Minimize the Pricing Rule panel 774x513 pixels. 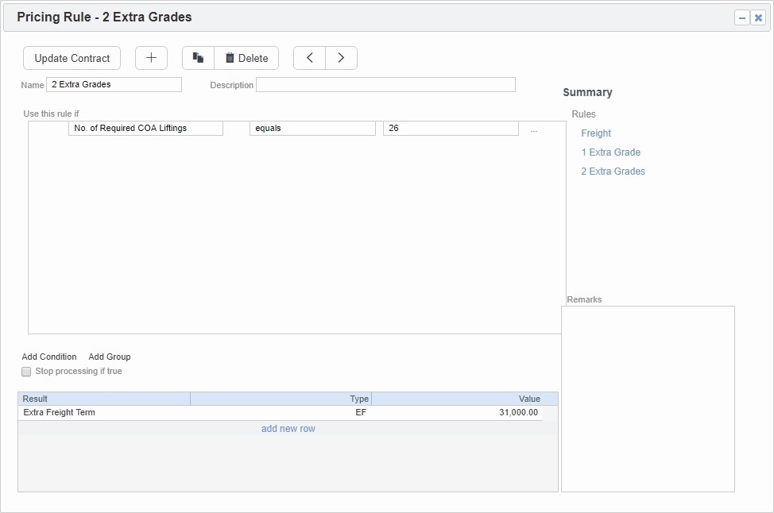pos(742,17)
